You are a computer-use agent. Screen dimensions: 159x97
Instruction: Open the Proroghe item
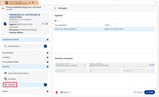[x=25, y=79]
